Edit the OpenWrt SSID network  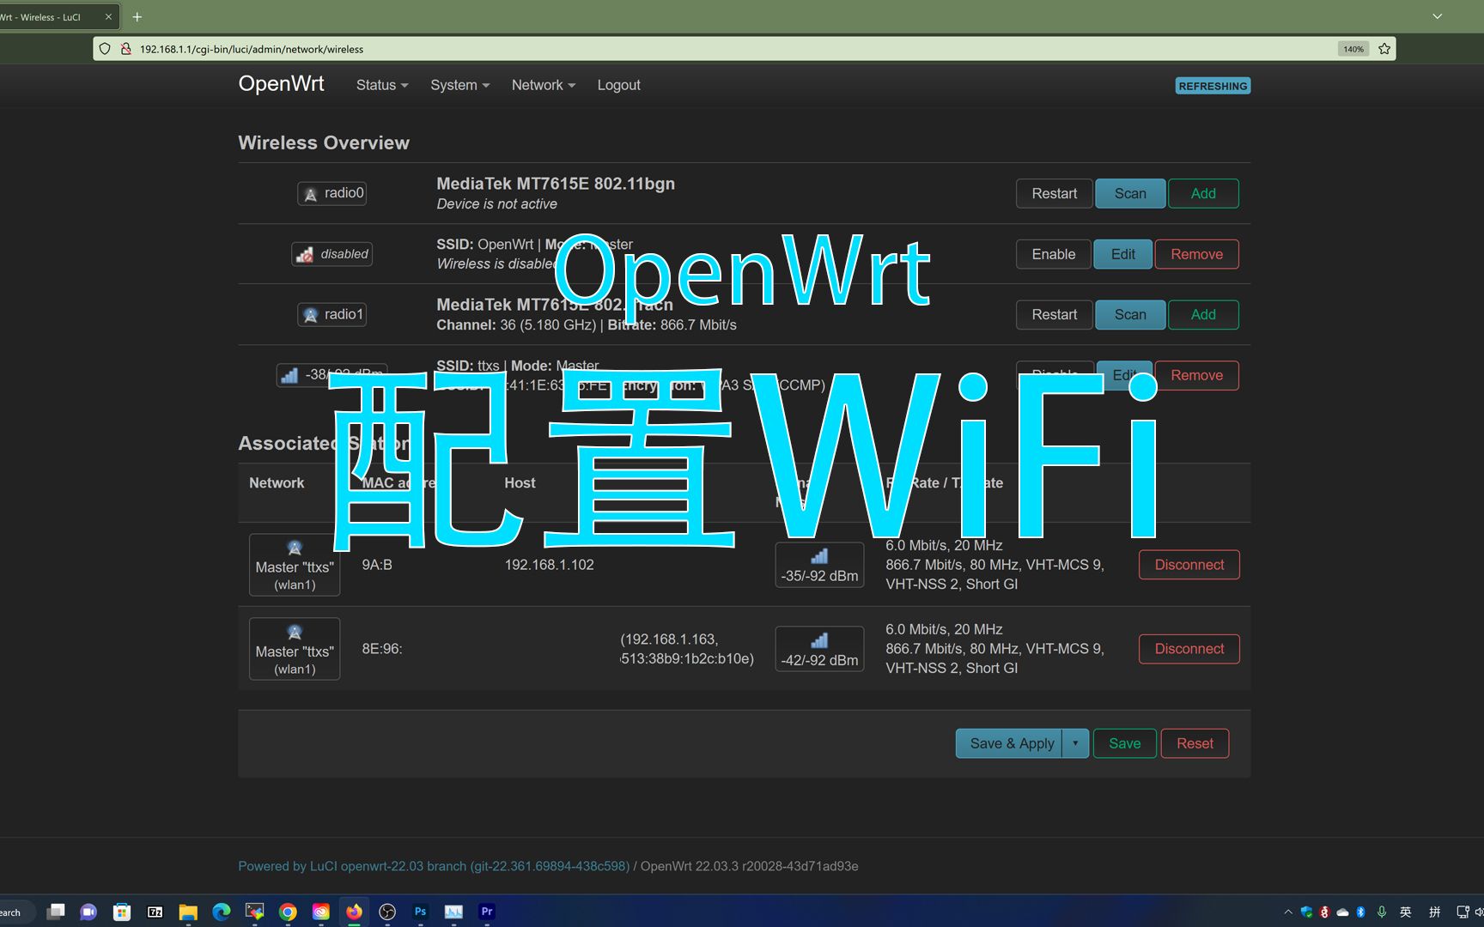(1122, 254)
